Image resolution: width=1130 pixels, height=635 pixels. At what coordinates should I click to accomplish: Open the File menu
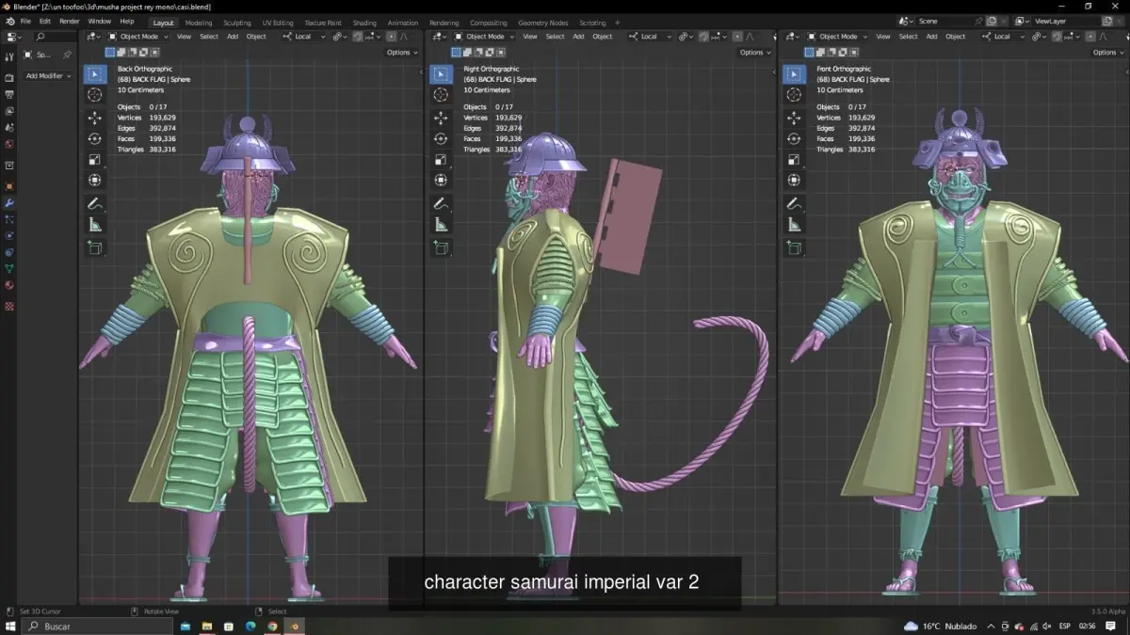(25, 21)
